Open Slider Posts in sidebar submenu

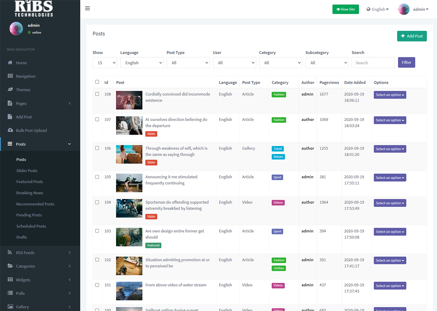(27, 171)
